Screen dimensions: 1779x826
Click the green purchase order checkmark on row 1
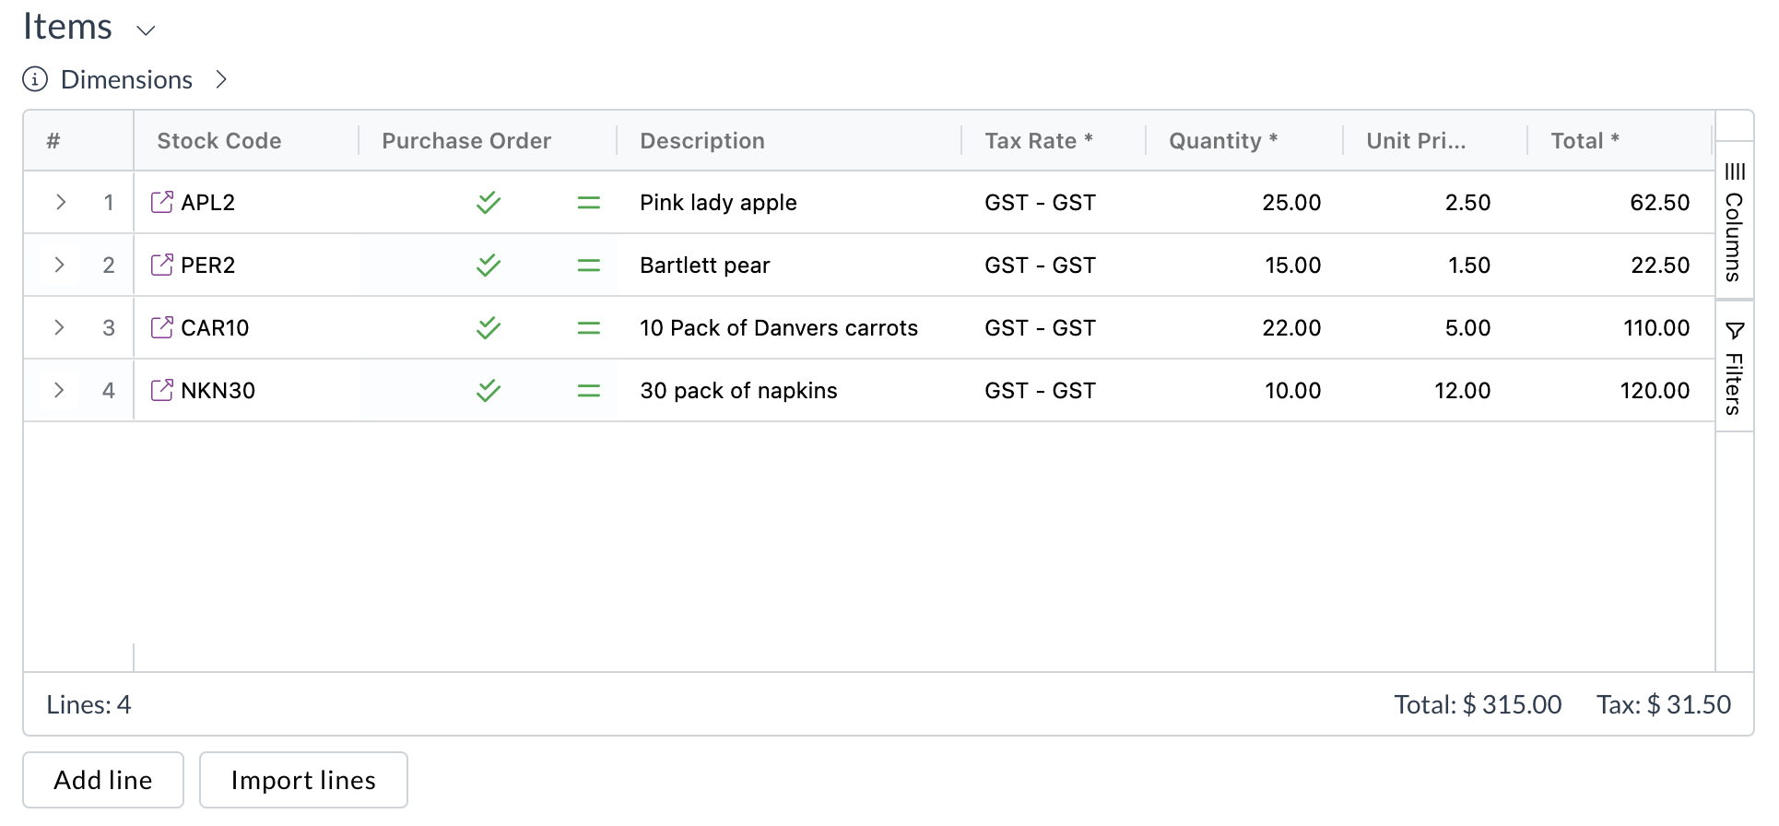click(x=489, y=202)
